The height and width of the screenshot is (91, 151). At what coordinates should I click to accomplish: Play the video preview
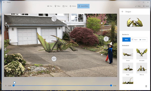(6, 85)
